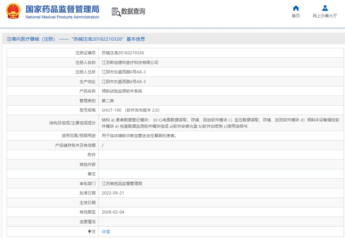Click the 产品储存条件及有效期 label

[x=75, y=145]
